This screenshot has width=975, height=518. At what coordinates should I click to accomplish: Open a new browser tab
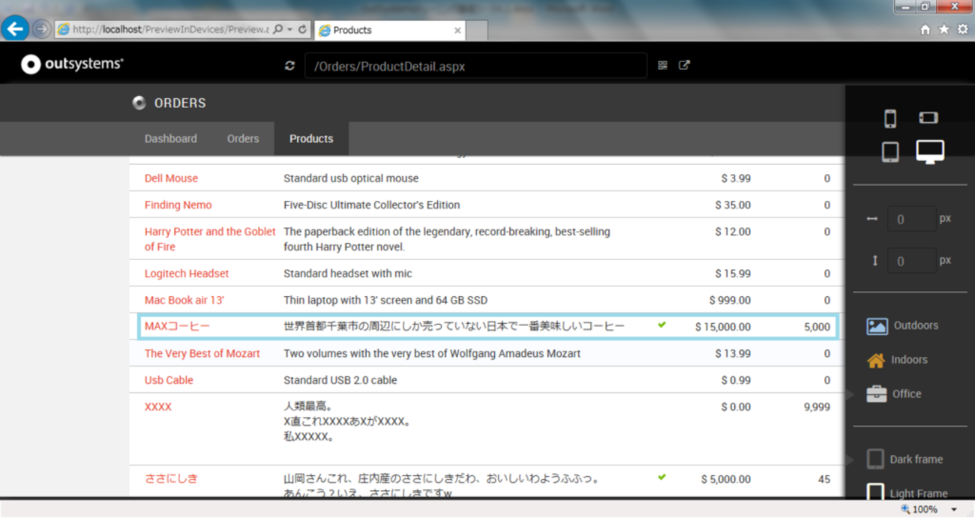(477, 31)
